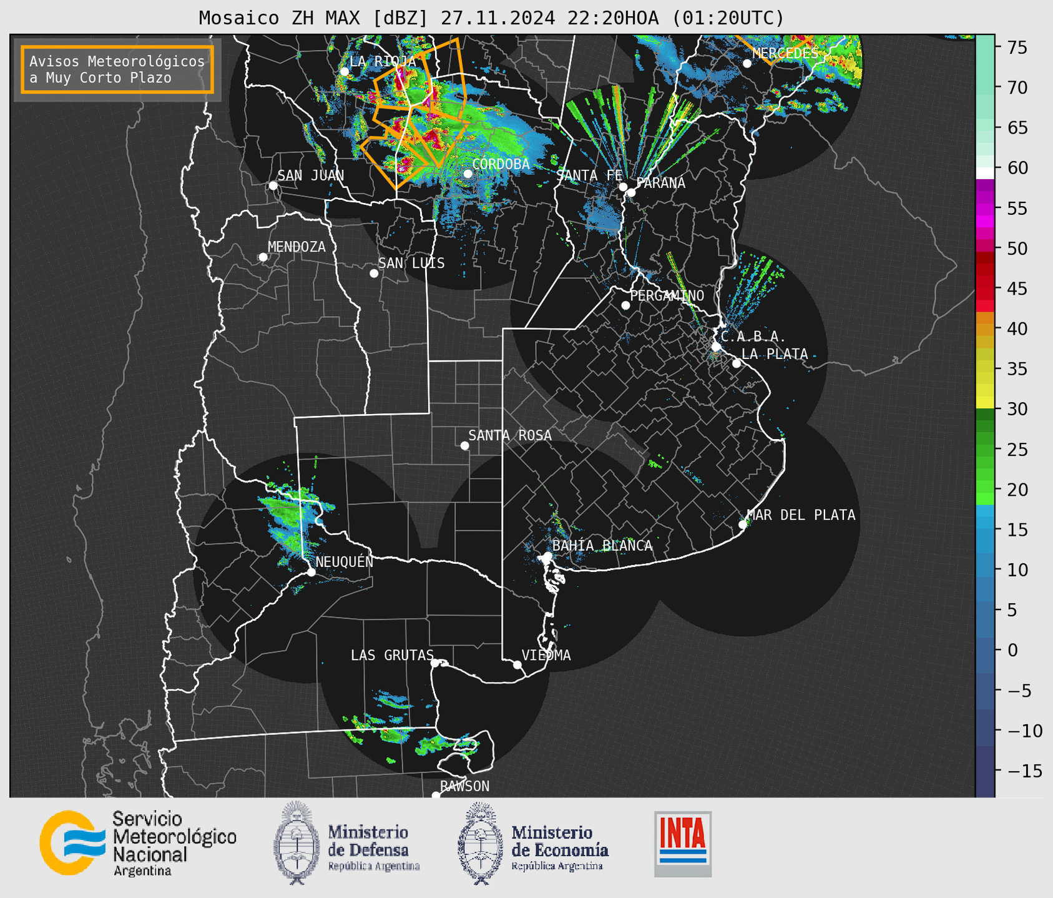Click the San Juan city marker dot
This screenshot has width=1053, height=898.
point(273,185)
